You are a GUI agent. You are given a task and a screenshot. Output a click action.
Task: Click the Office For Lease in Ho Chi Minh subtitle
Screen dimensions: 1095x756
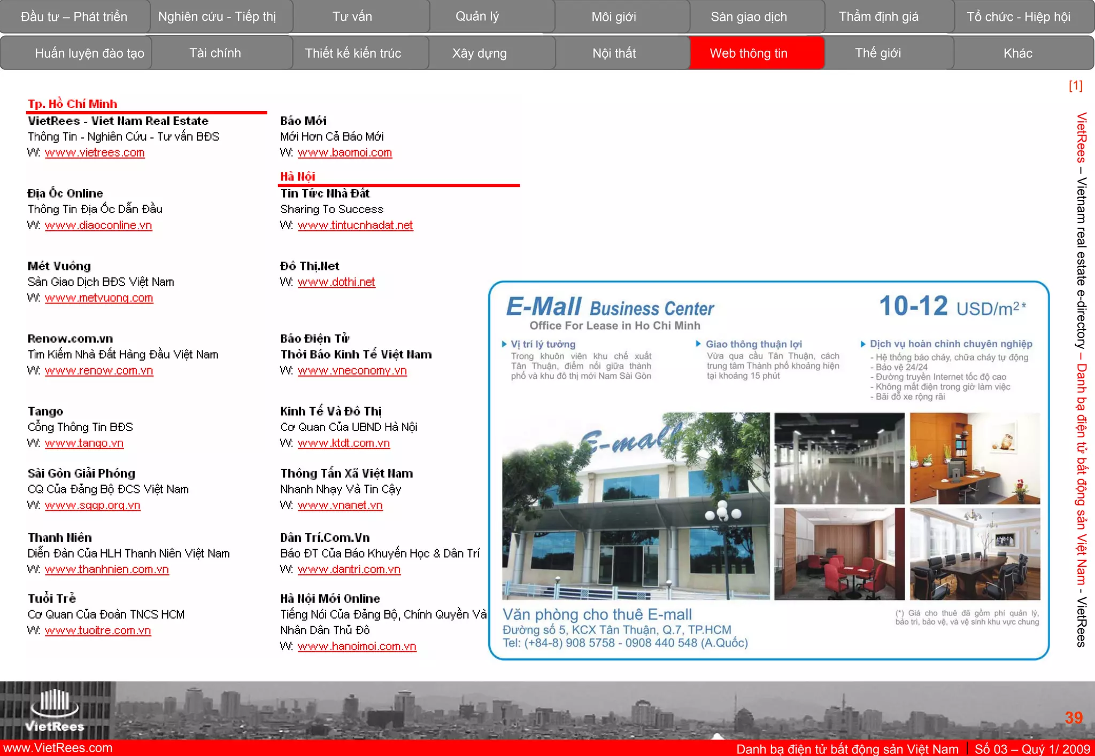(615, 326)
